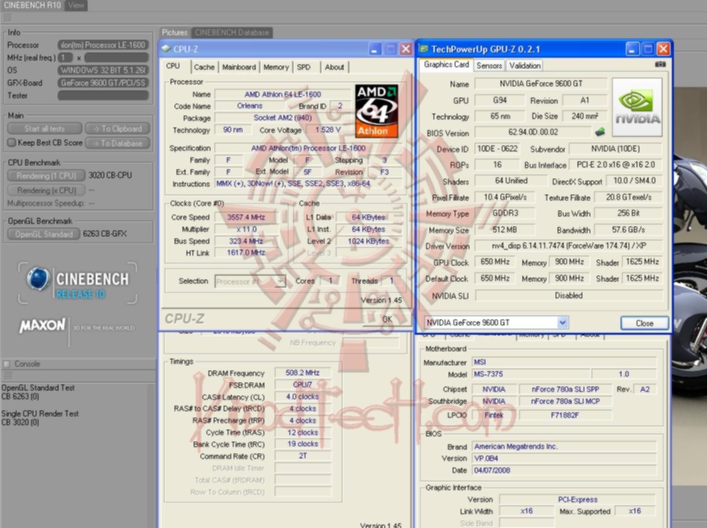The image size is (707, 528).
Task: Run Rendering (1 CPU) benchmark
Action: (x=46, y=175)
